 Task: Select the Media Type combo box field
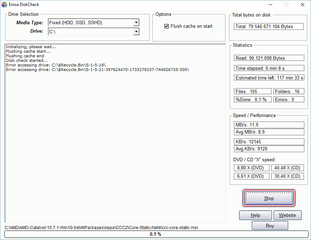(94, 22)
